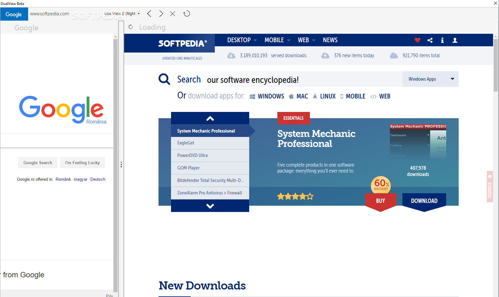
Task: Go back with the left arrow button
Action: [x=149, y=14]
